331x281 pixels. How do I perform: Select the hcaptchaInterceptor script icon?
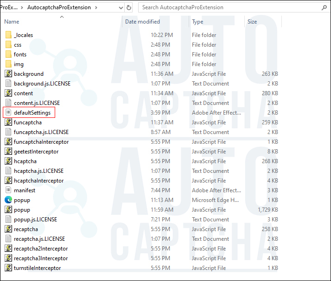coord(8,180)
